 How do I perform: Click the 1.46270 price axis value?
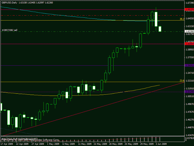coord(190,120)
